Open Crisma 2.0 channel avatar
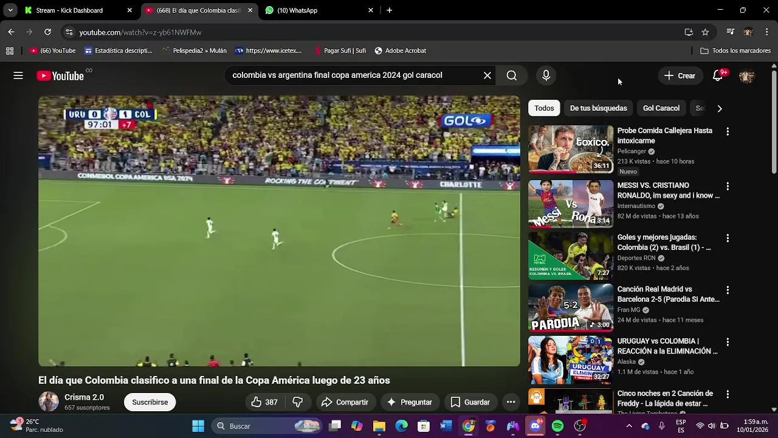Image resolution: width=778 pixels, height=438 pixels. tap(49, 401)
